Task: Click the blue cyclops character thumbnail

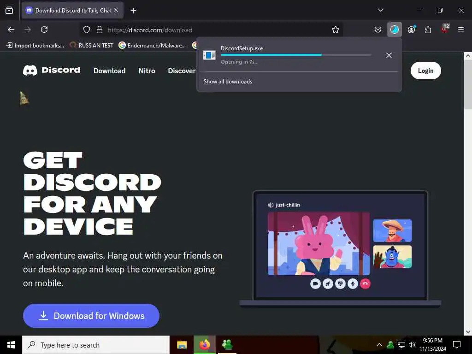Action: tap(392, 256)
